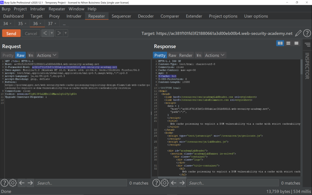
Task: Click the X-Cache: hit response header
Action: tap(167, 76)
